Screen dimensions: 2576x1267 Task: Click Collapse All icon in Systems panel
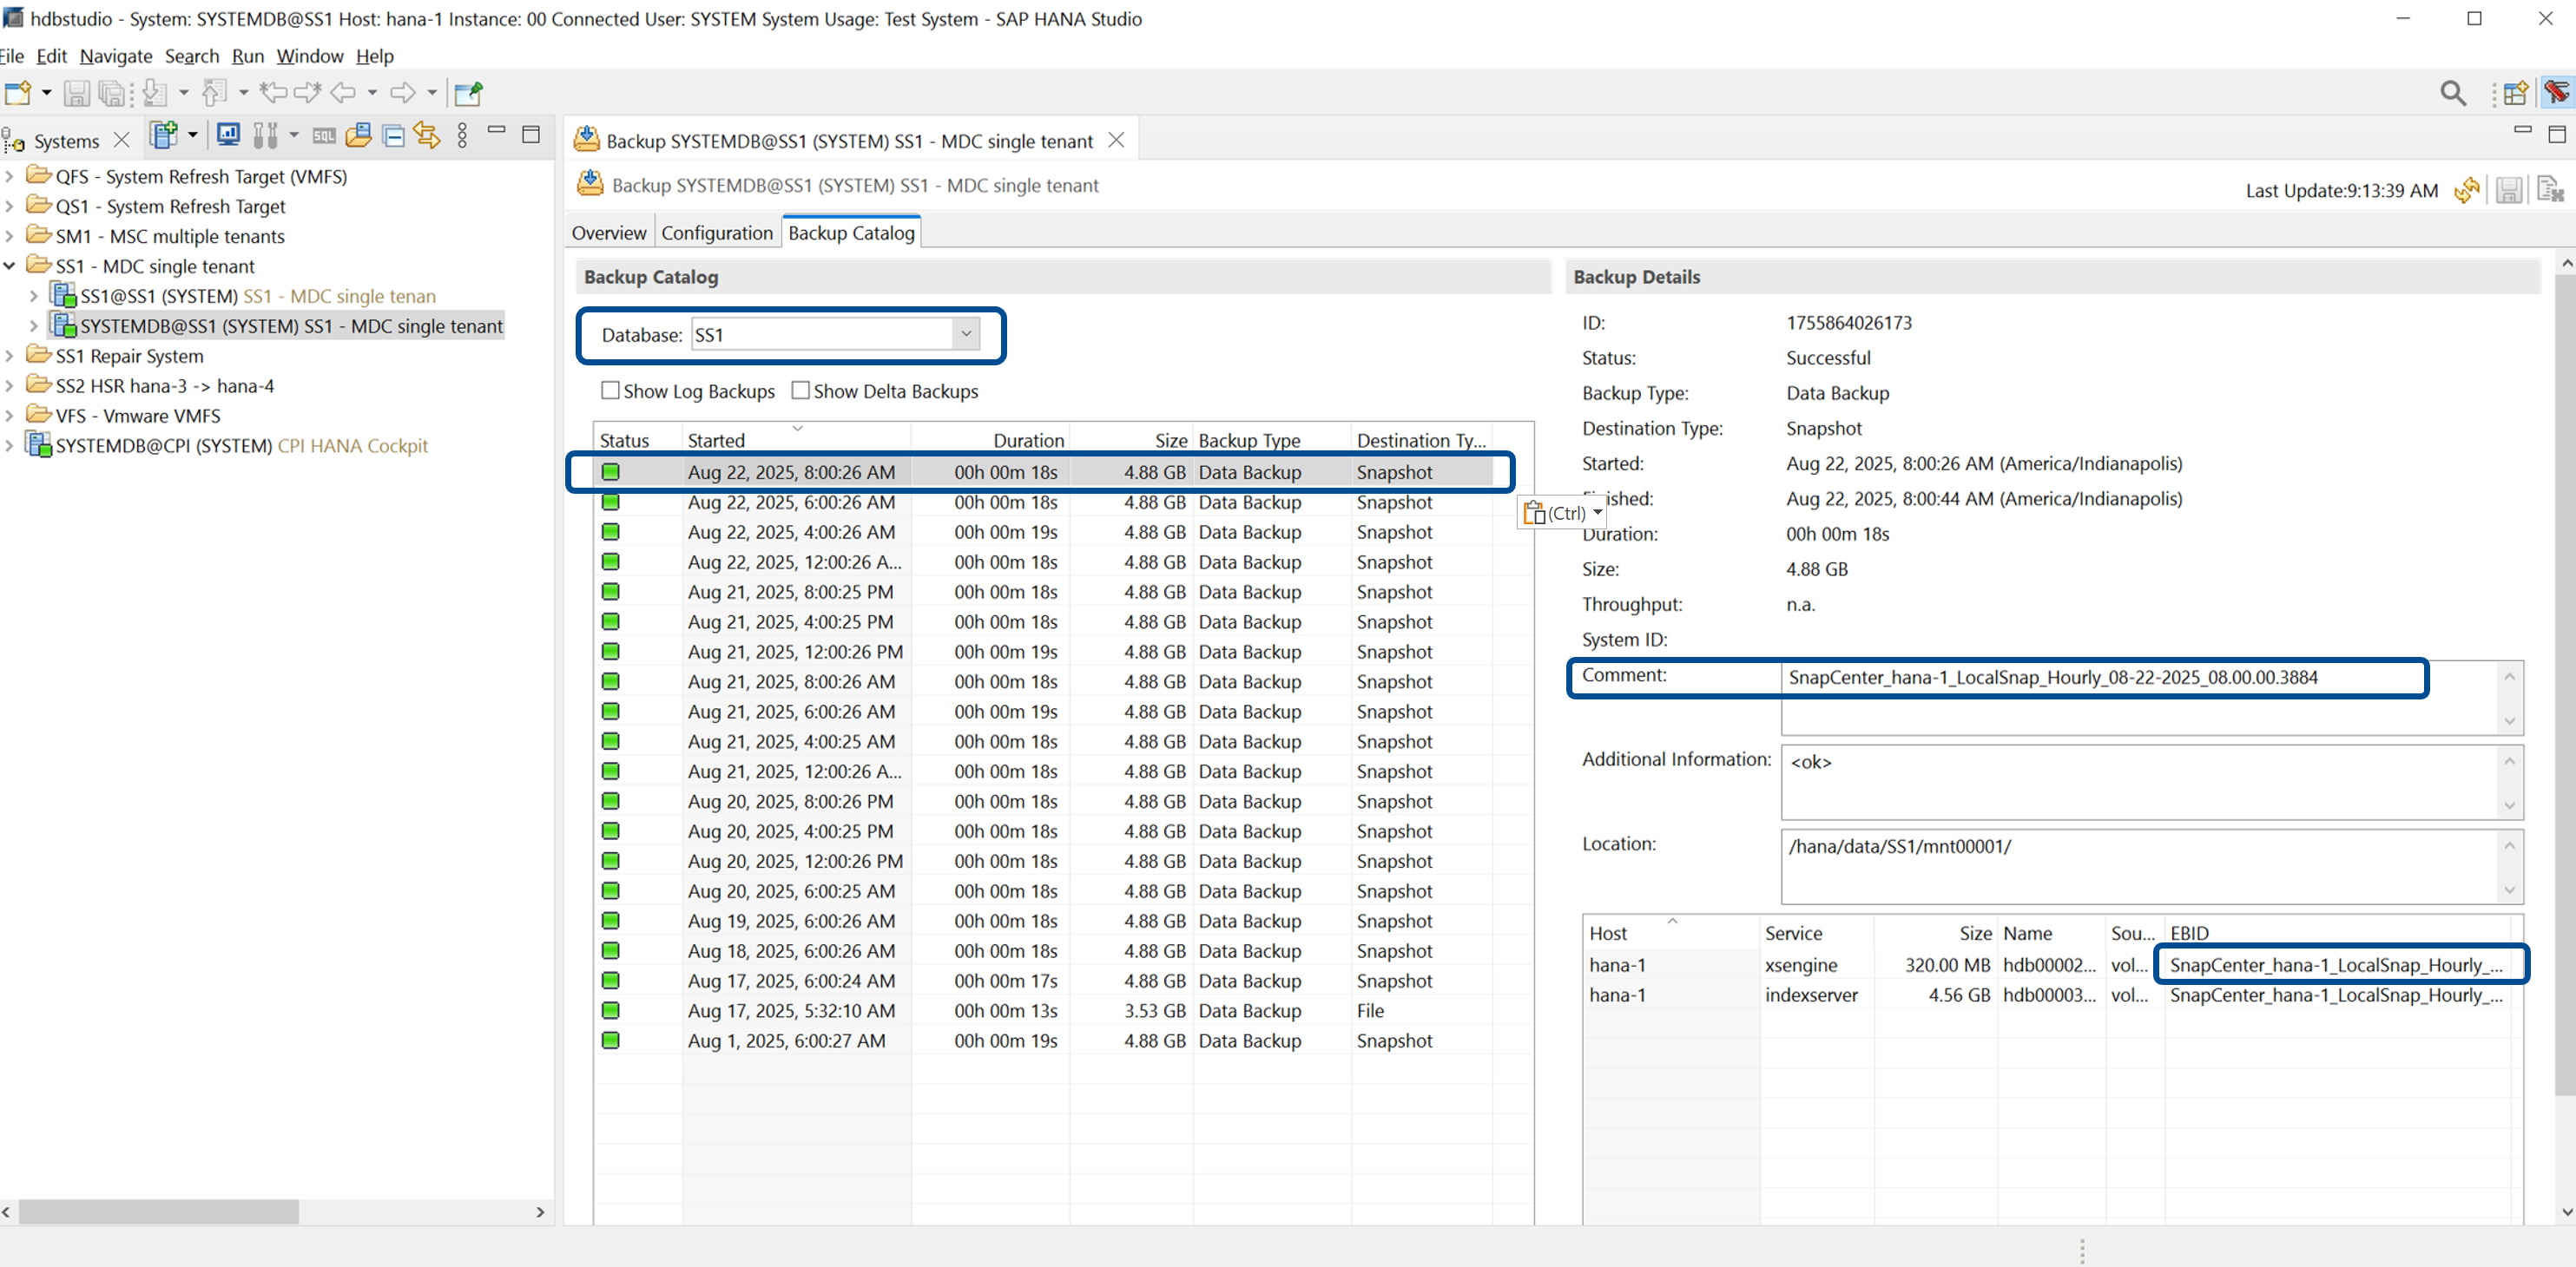394,136
